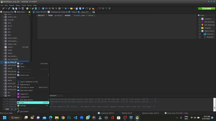
Task: Open the Go to menu
Action: [29, 5]
